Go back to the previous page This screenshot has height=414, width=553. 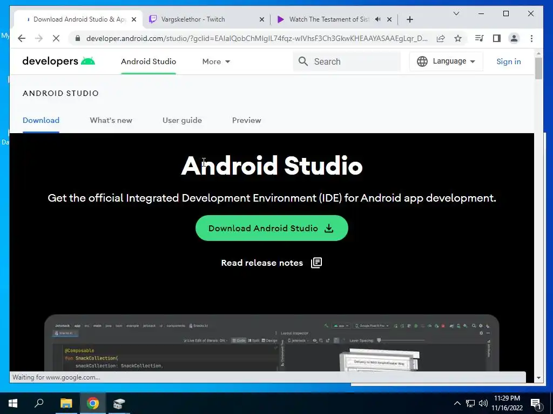[x=22, y=38]
